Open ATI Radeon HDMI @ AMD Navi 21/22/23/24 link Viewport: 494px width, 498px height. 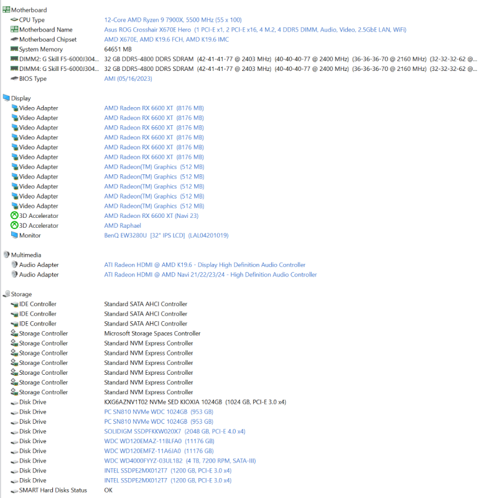click(210, 275)
